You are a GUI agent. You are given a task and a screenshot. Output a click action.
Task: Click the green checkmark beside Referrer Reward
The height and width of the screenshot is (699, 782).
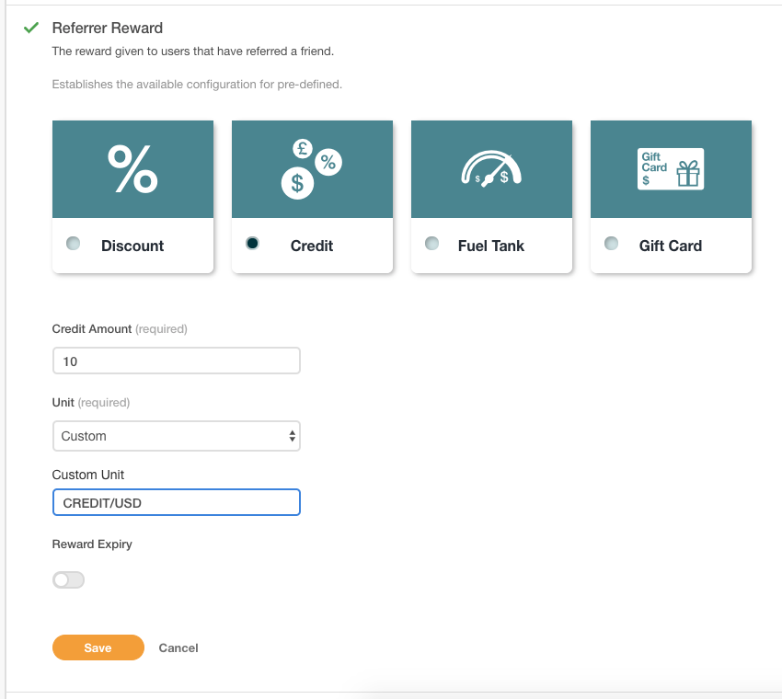click(x=30, y=29)
